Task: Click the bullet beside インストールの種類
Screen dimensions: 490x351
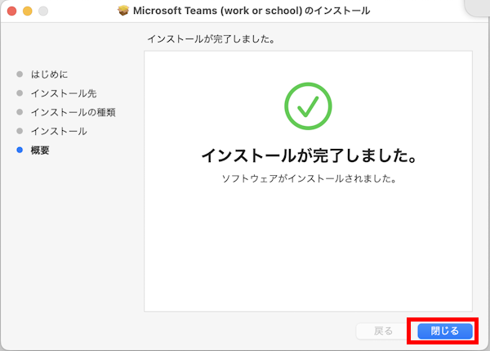Action: tap(20, 112)
